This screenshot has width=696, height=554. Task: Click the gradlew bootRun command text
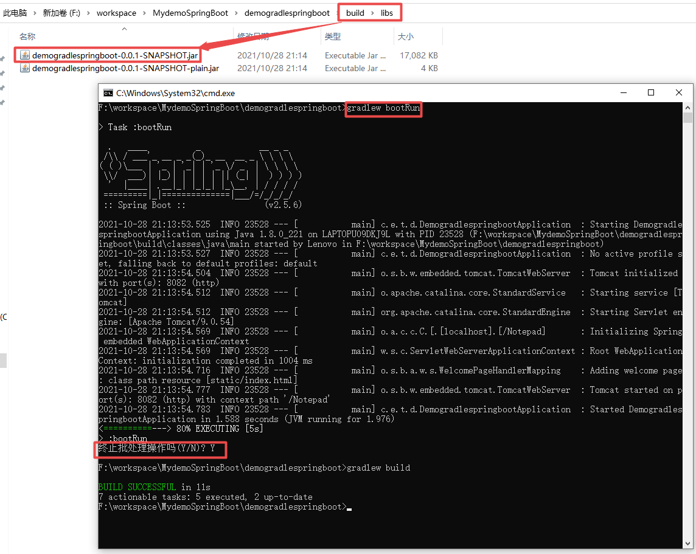click(x=383, y=108)
